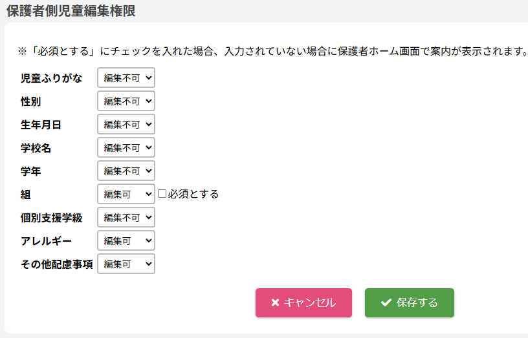Enable the 必須とする checkbox for 組
Viewport: 528px width, 338px height.
click(x=162, y=193)
